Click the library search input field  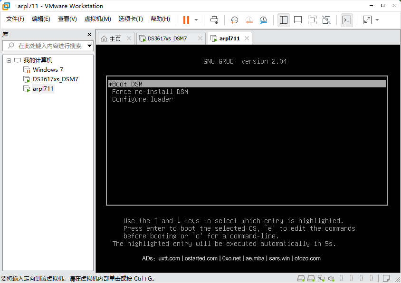[48, 46]
